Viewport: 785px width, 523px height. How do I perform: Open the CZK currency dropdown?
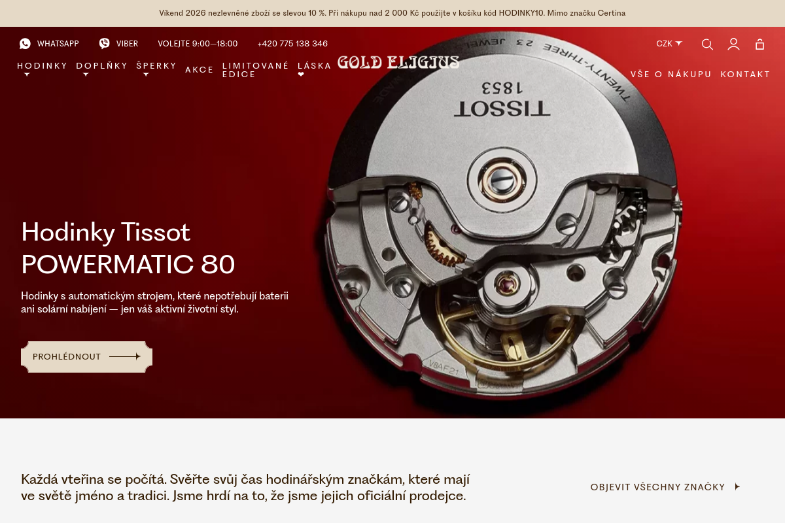click(x=669, y=44)
